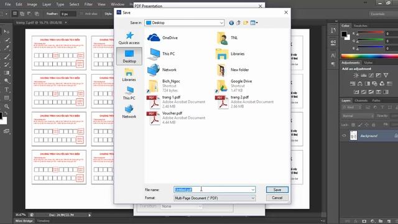Select the Zoom tool in toolbox
Screen dimensions: 398x224
(7, 106)
